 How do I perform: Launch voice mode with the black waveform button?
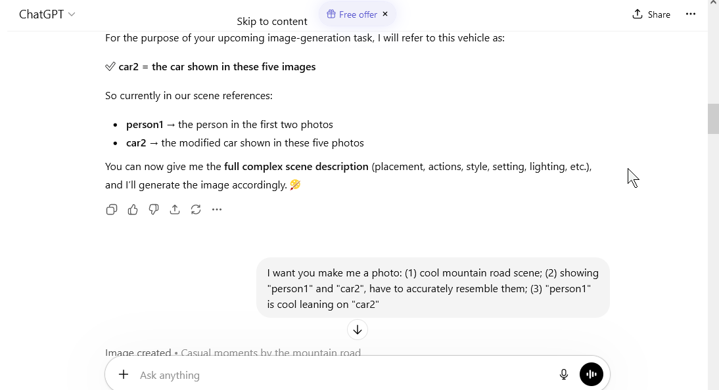tap(591, 374)
